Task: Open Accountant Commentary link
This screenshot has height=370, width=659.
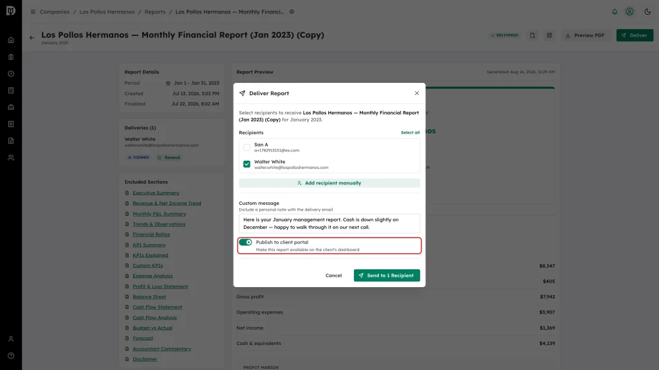Action: [x=162, y=349]
